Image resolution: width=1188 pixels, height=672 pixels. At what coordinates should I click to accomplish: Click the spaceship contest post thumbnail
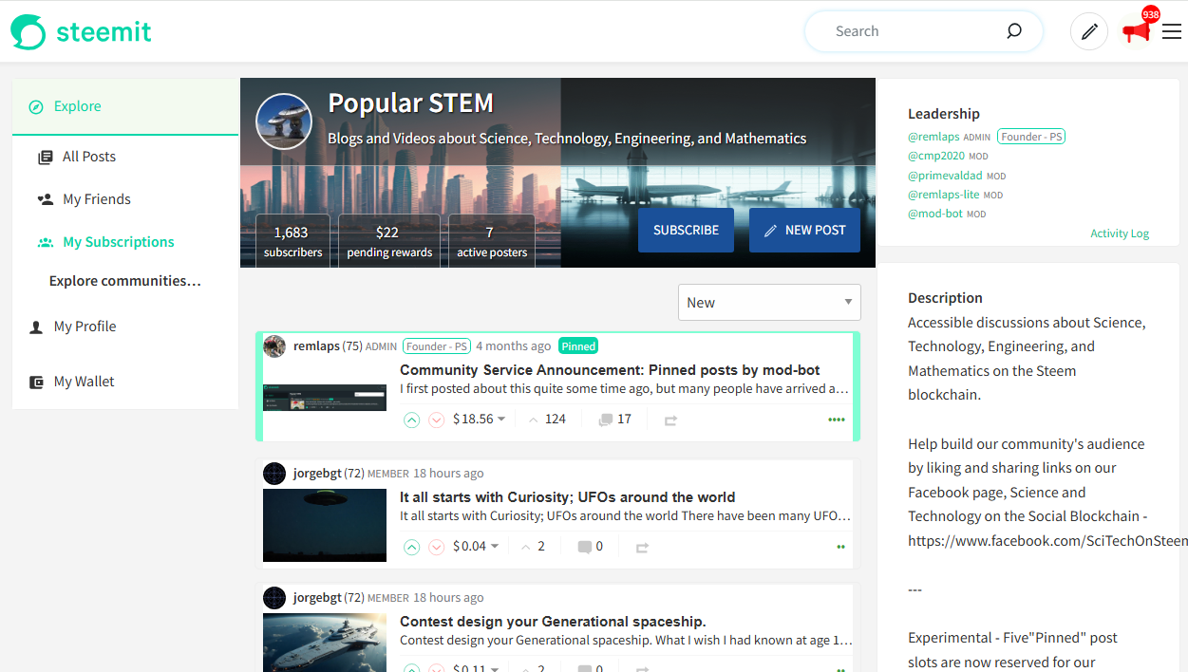click(325, 643)
